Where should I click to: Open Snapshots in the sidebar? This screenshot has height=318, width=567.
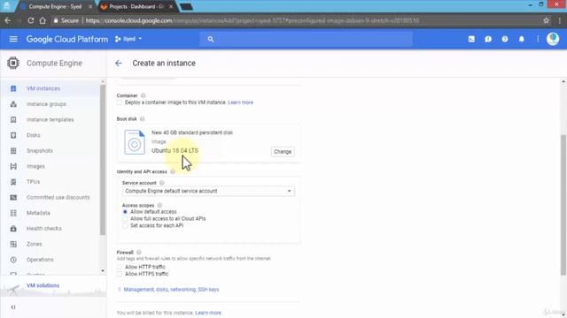(x=39, y=150)
